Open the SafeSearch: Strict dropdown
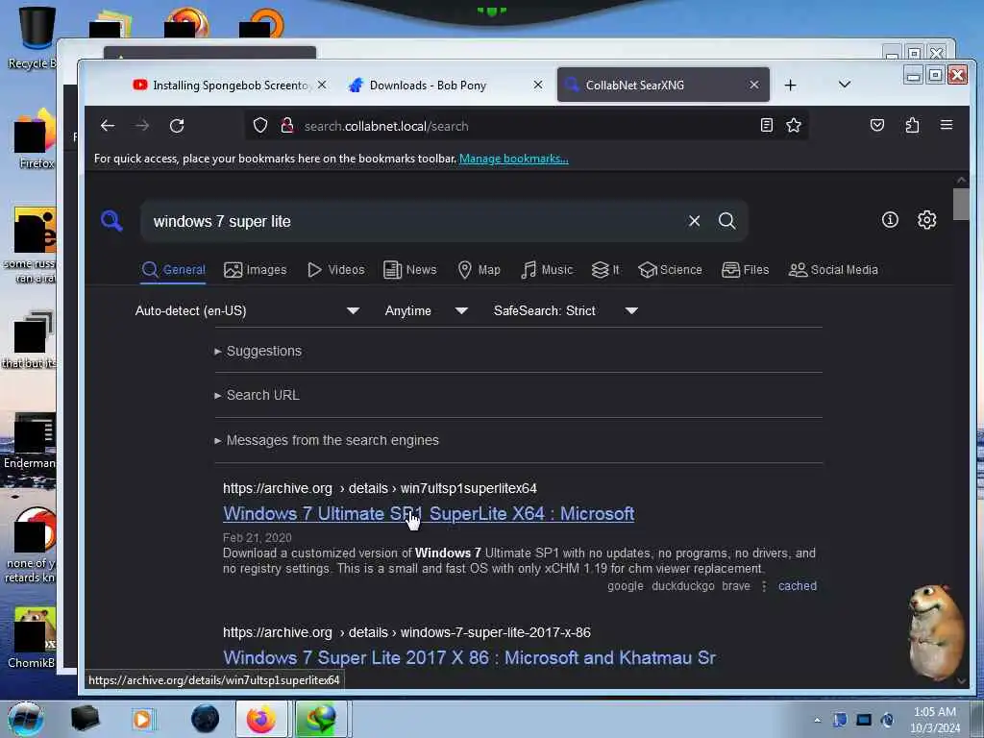 [x=565, y=310]
